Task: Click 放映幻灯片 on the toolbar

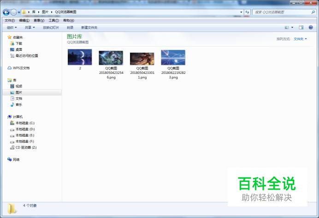Action: 51,28
